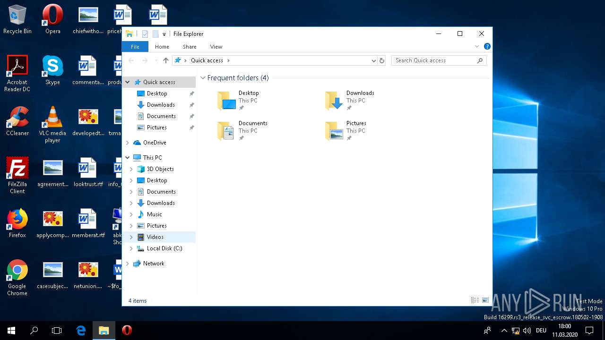The width and height of the screenshot is (605, 340).
Task: Open the Share ribbon tab
Action: (190, 47)
